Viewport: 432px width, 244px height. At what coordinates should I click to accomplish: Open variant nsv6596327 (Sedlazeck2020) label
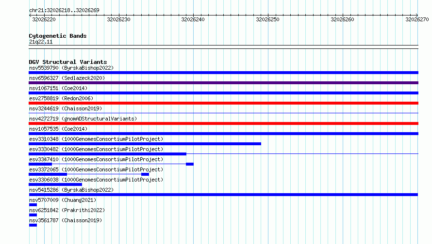[67, 78]
